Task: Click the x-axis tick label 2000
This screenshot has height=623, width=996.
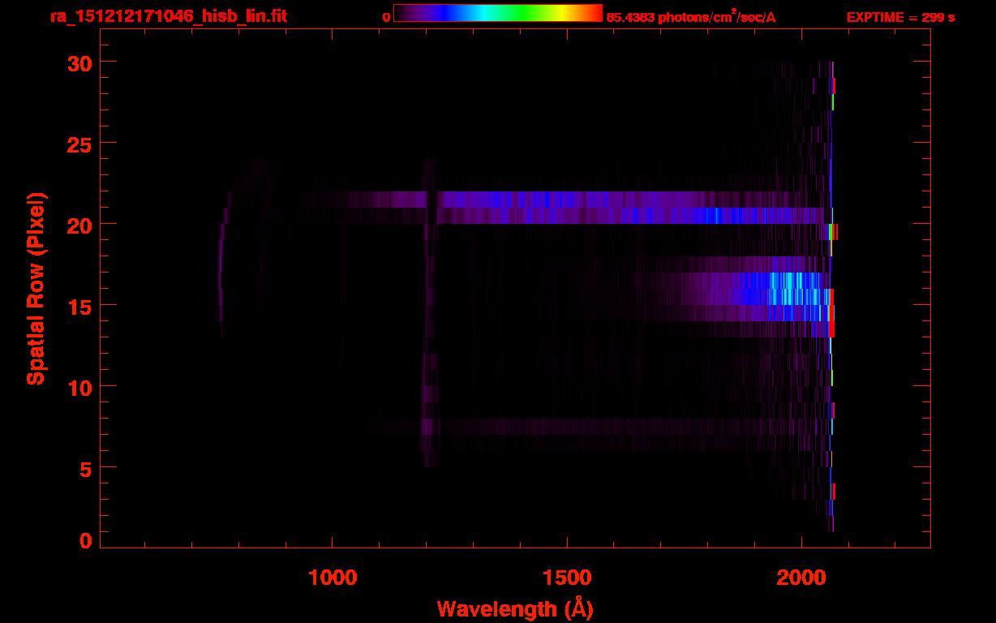Action: (801, 578)
